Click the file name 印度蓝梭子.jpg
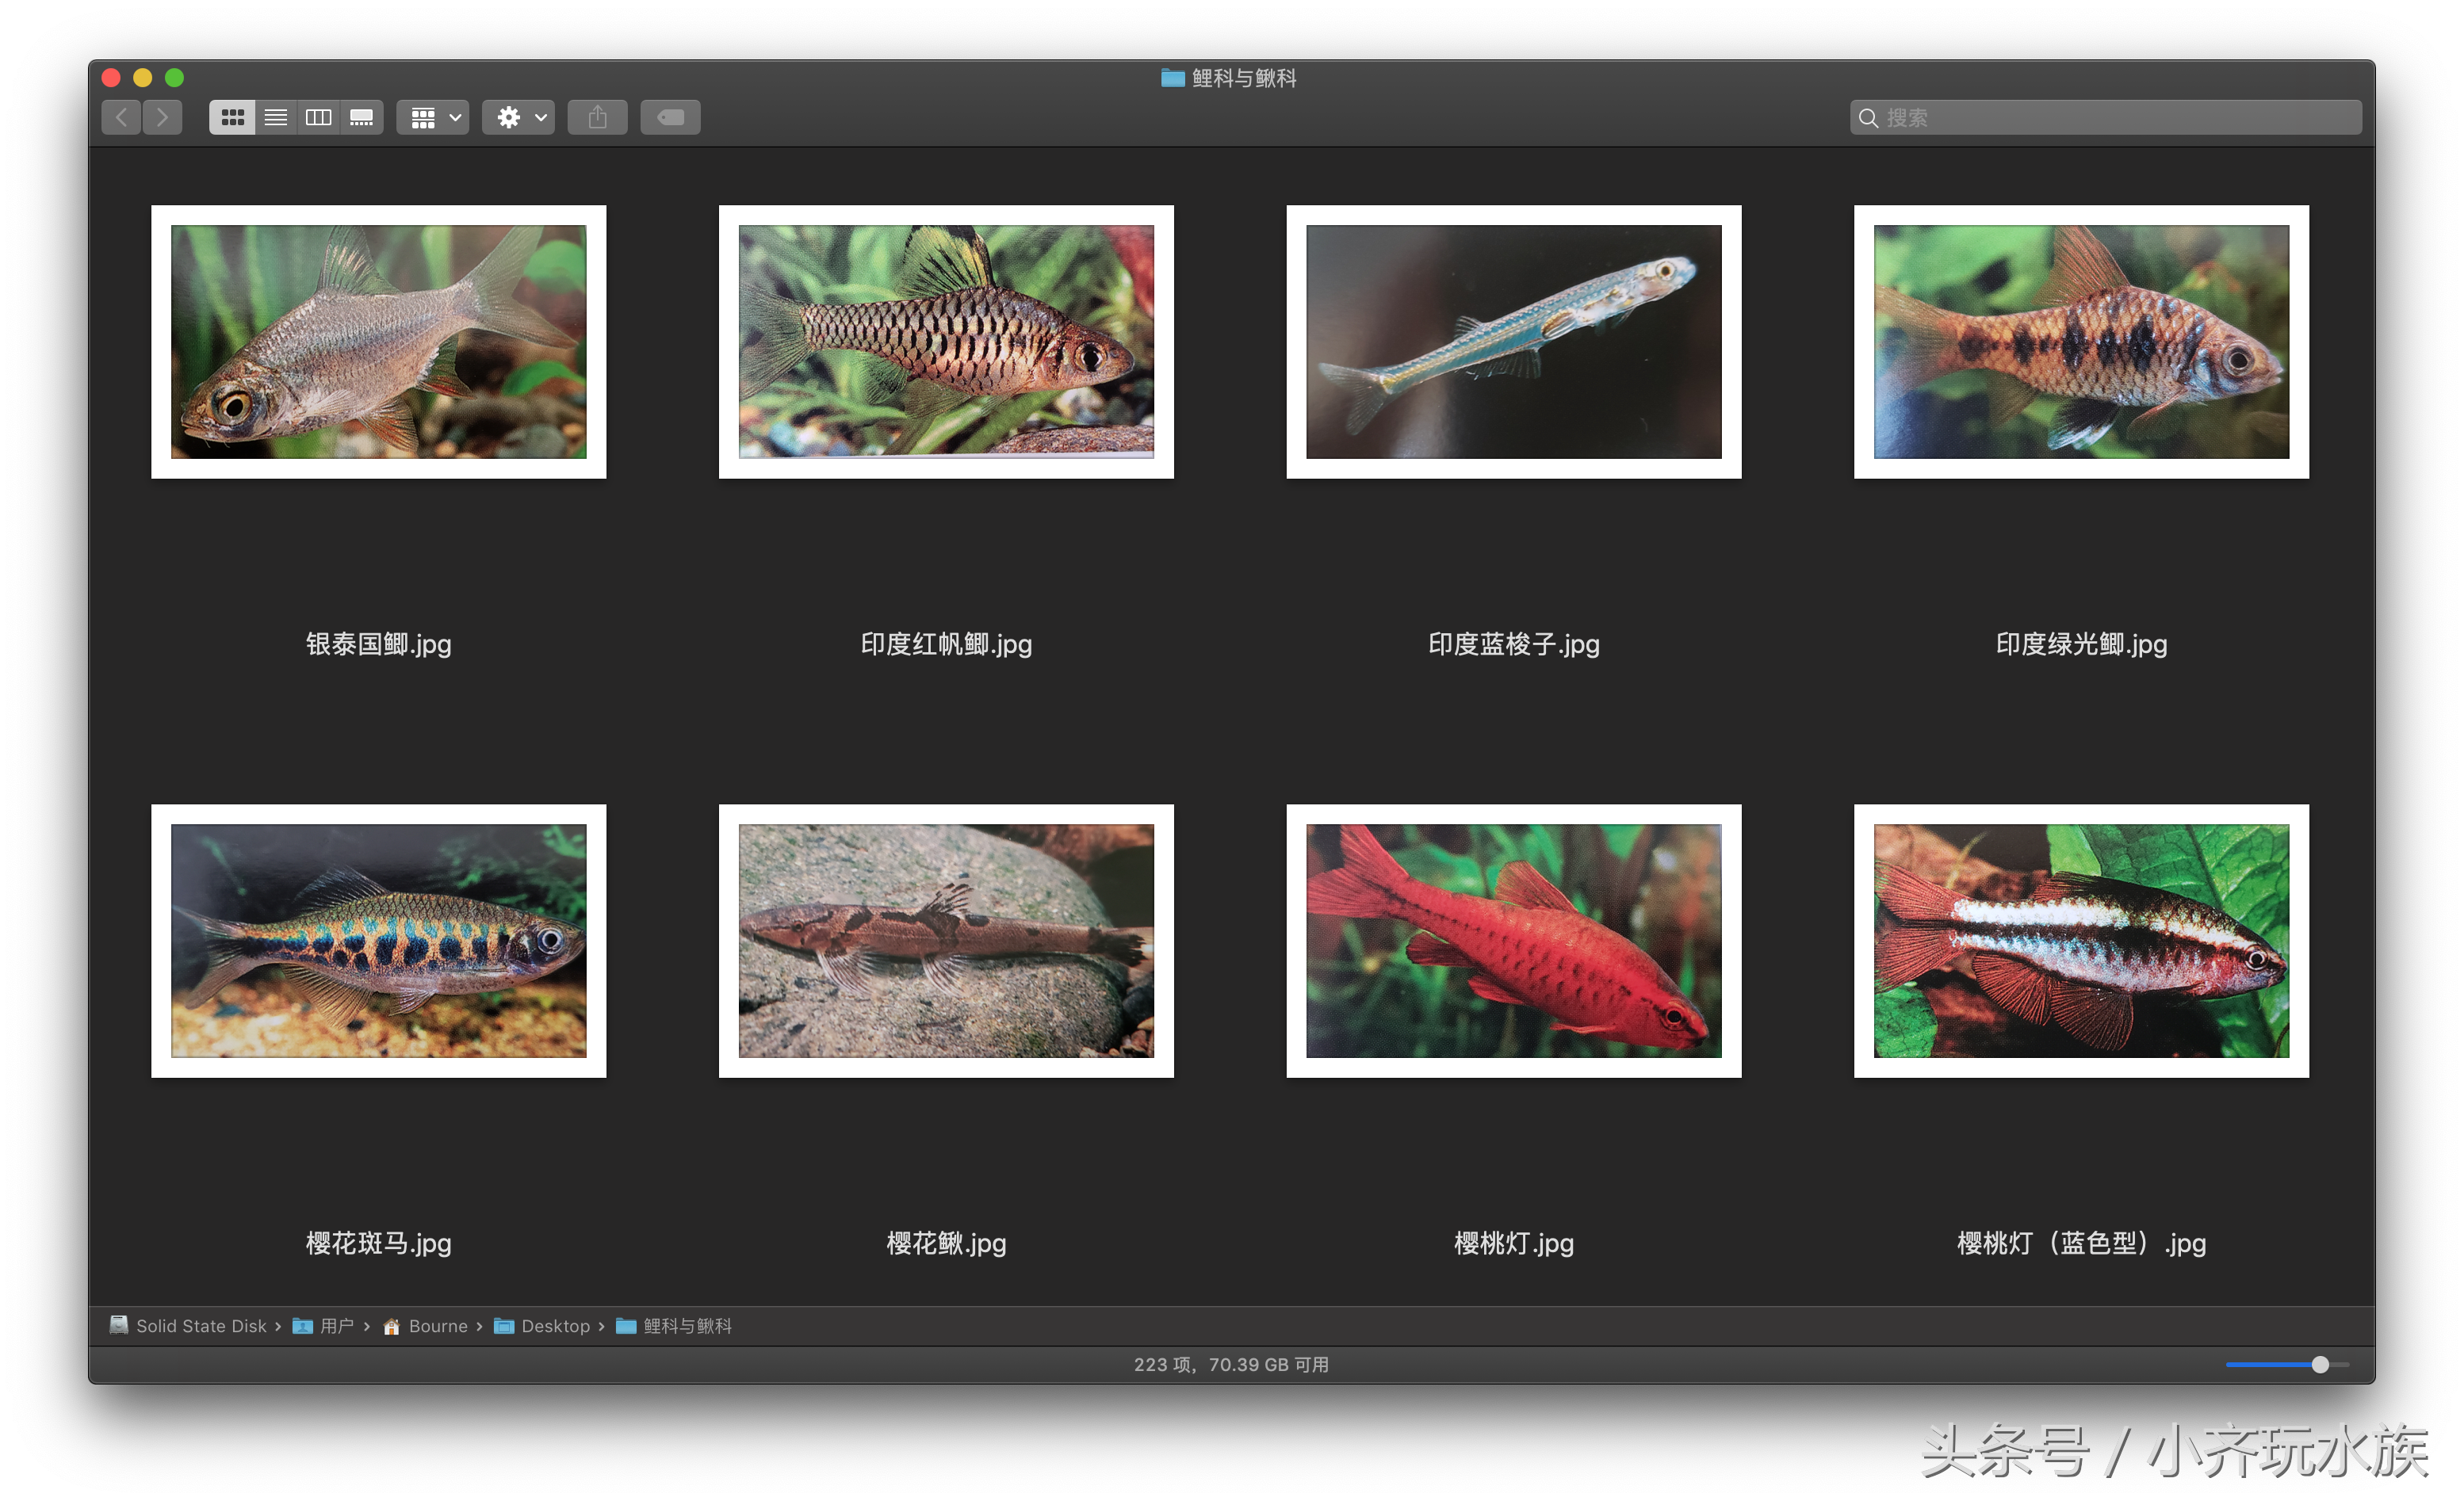Viewport: 2464px width, 1501px height. coord(1514,644)
